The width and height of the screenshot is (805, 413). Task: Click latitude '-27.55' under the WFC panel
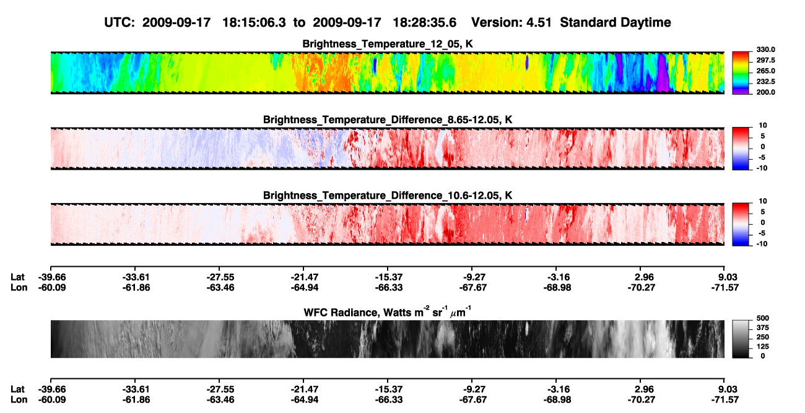pyautogui.click(x=219, y=389)
